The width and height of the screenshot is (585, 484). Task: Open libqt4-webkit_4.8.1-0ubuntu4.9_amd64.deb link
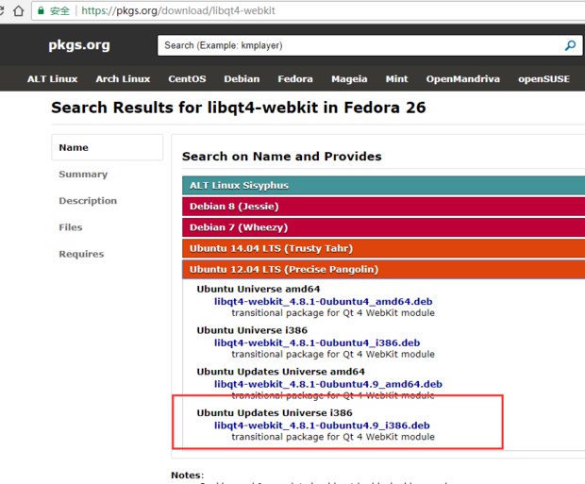pos(328,384)
